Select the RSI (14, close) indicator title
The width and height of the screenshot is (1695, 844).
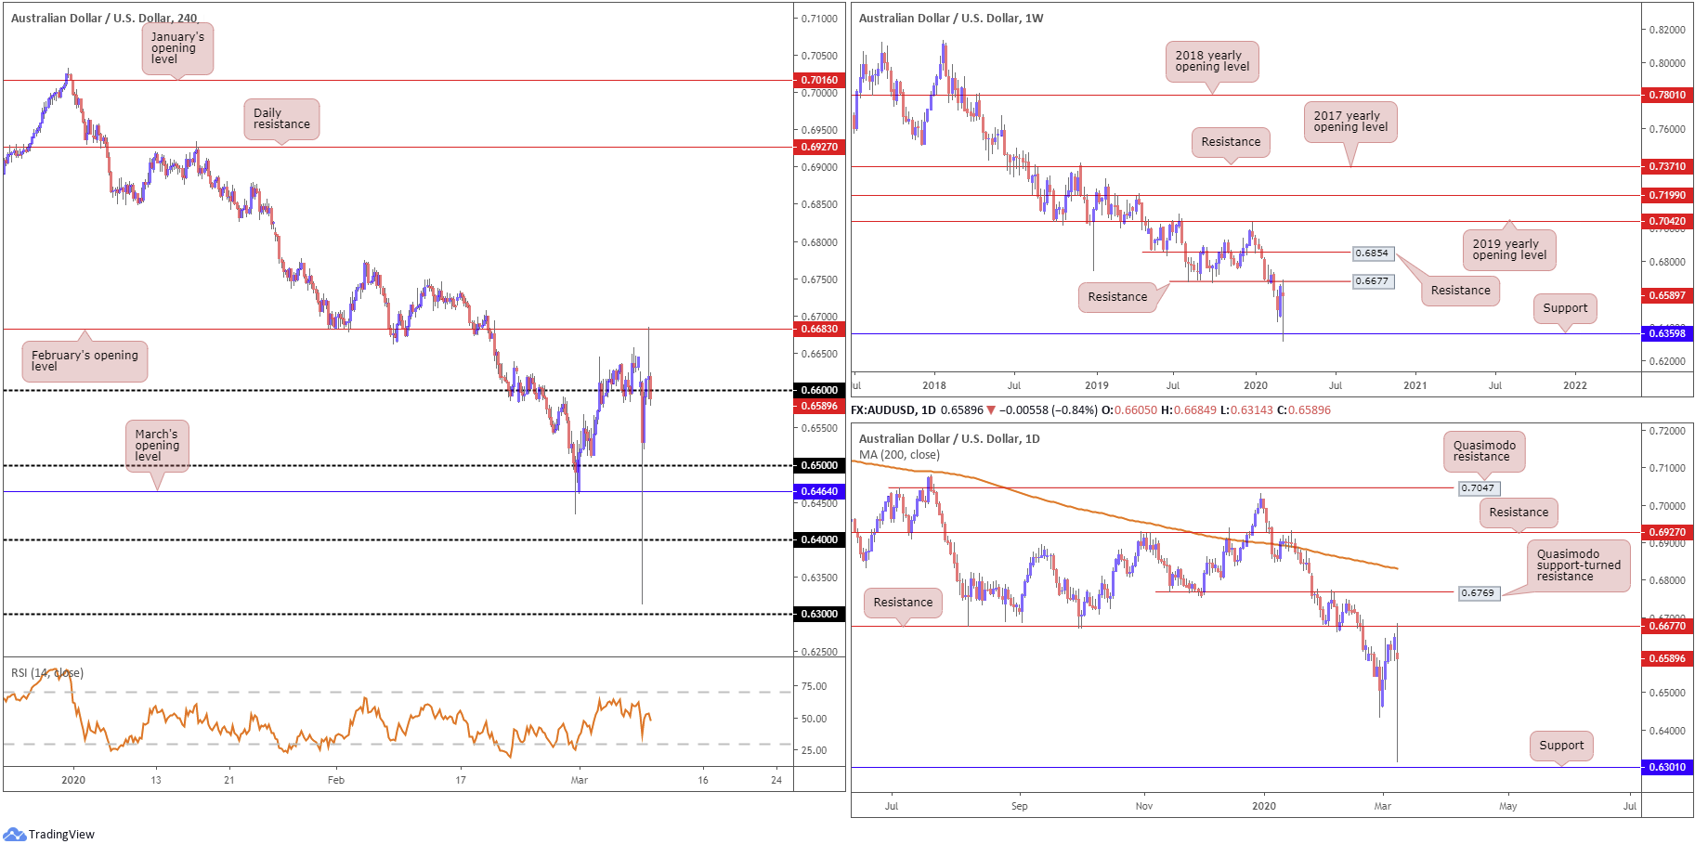pyautogui.click(x=47, y=673)
